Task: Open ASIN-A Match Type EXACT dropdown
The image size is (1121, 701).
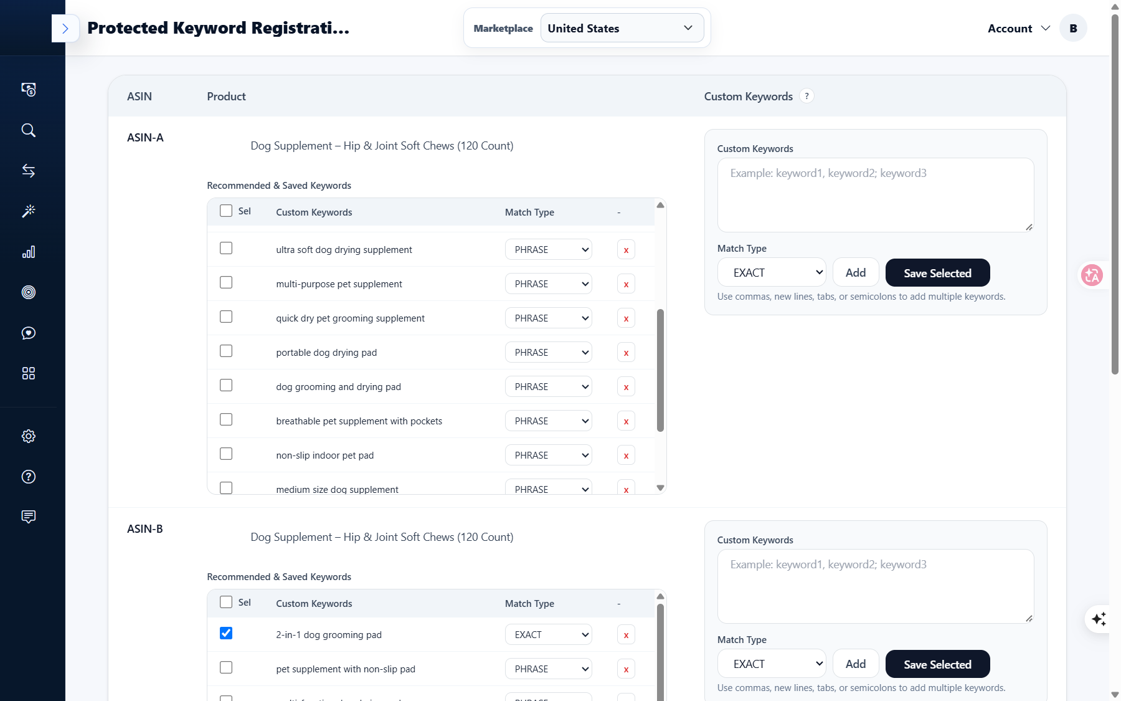Action: tap(772, 273)
